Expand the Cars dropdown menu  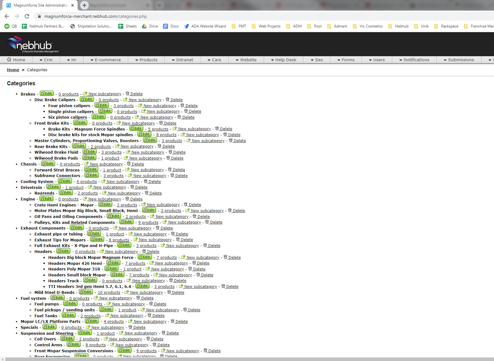click(214, 60)
